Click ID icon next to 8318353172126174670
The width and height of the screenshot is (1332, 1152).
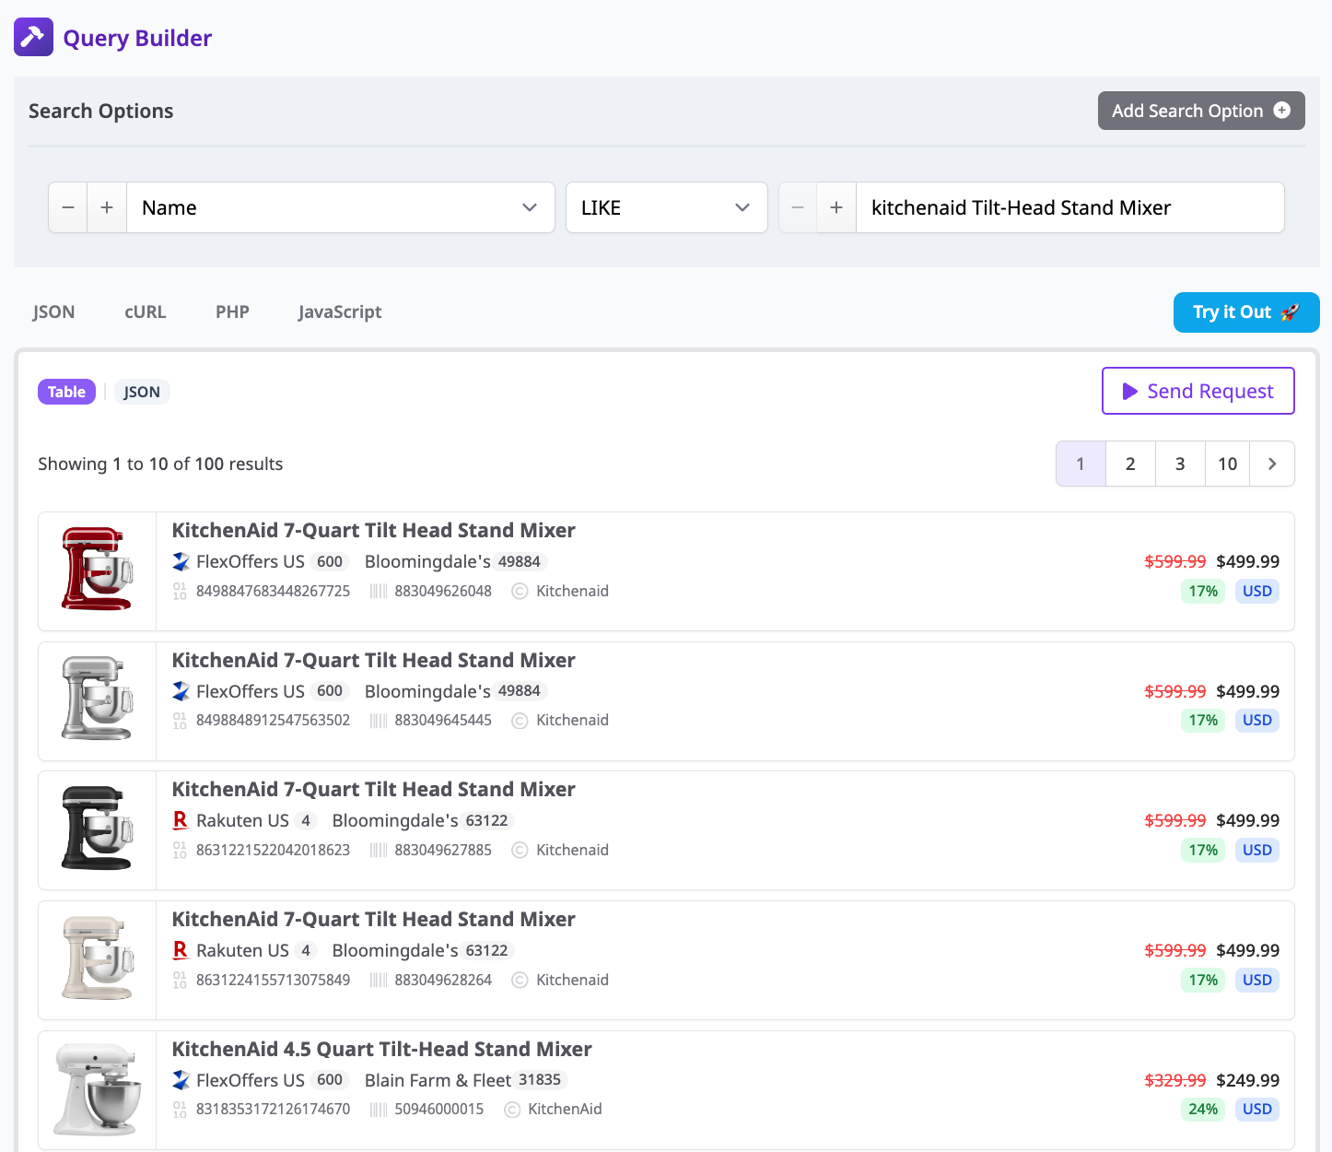(x=180, y=1109)
